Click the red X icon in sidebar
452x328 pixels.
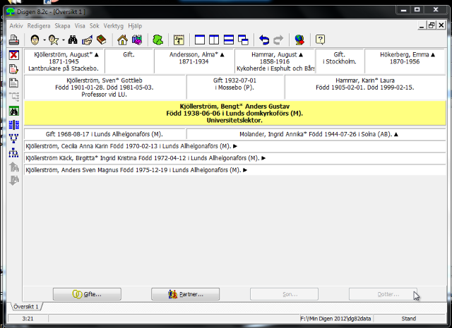pos(14,55)
